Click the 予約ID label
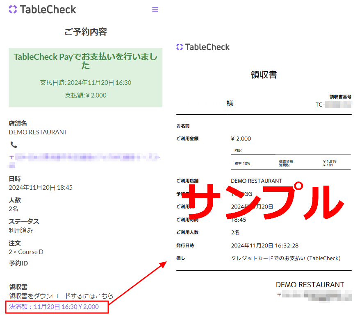 coord(18,263)
